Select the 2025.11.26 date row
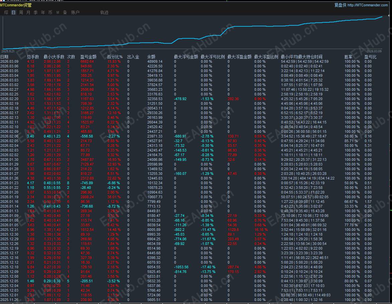Viewport: 392px width, 304px height. (9, 300)
